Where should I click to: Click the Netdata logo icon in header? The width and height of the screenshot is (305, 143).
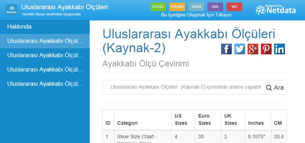point(11,10)
